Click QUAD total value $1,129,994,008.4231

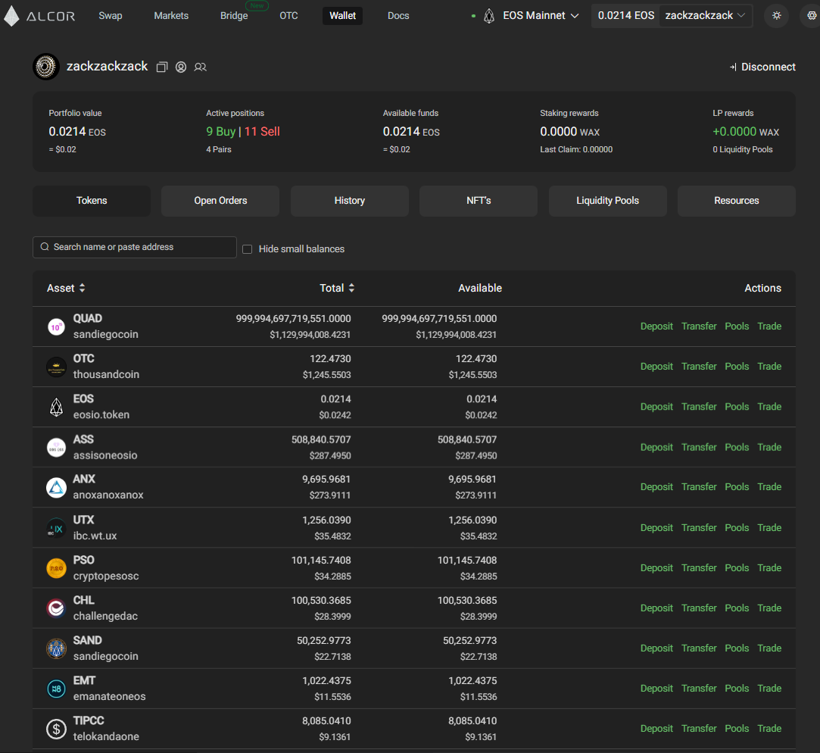click(x=310, y=335)
